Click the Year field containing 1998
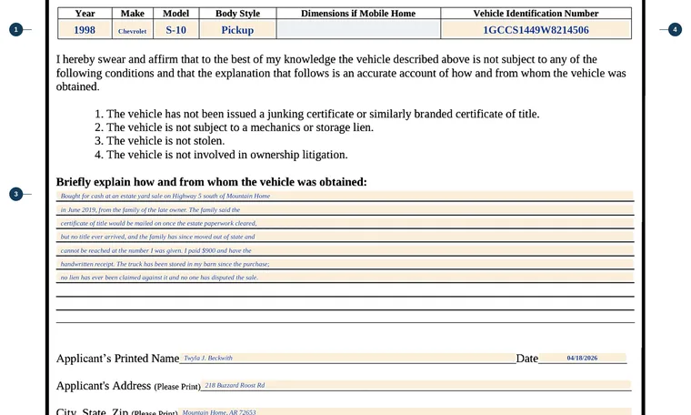The image size is (691, 415). coord(85,30)
